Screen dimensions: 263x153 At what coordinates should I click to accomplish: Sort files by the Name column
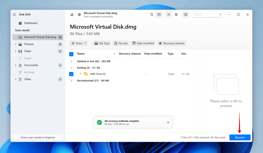point(81,54)
